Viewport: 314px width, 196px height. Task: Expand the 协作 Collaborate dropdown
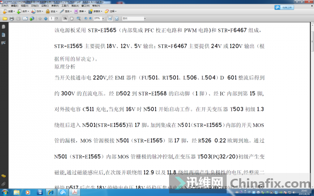pos(42,11)
